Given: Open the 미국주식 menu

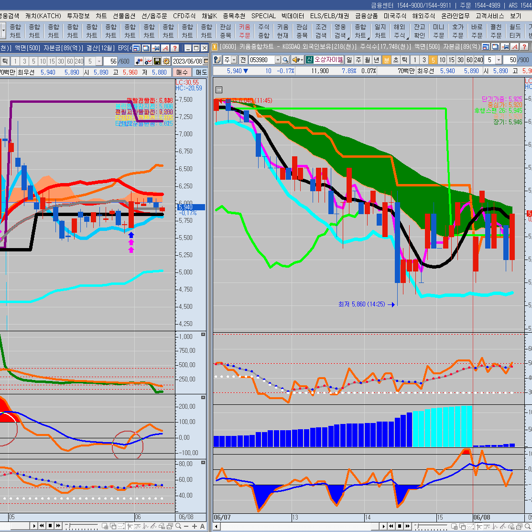Looking at the screenshot, I should [x=395, y=16].
